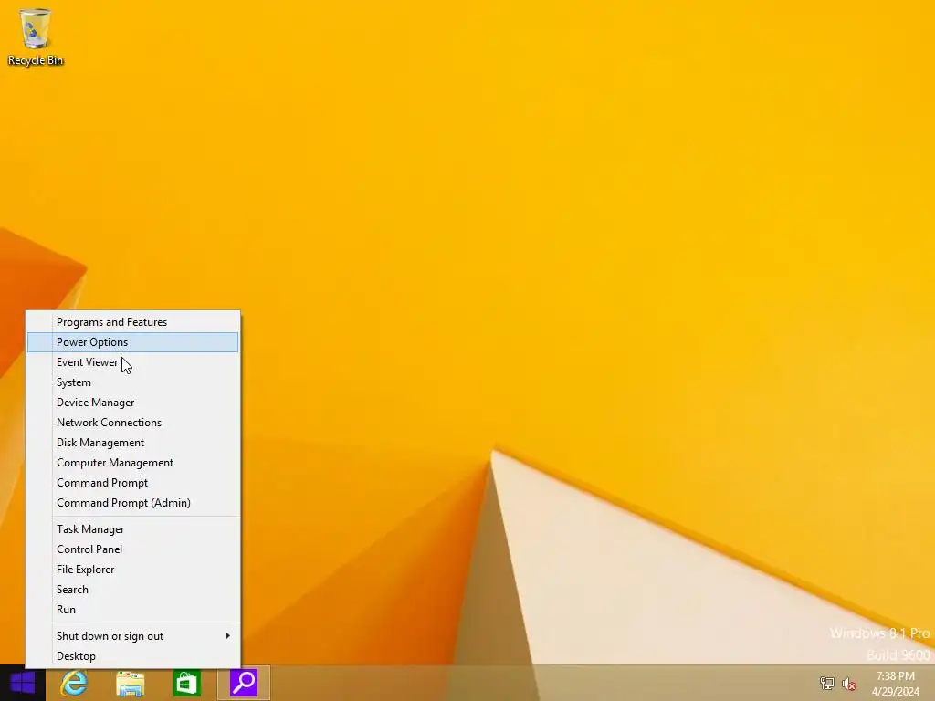
Task: Click the purple Search taskbar icon
Action: tap(243, 683)
